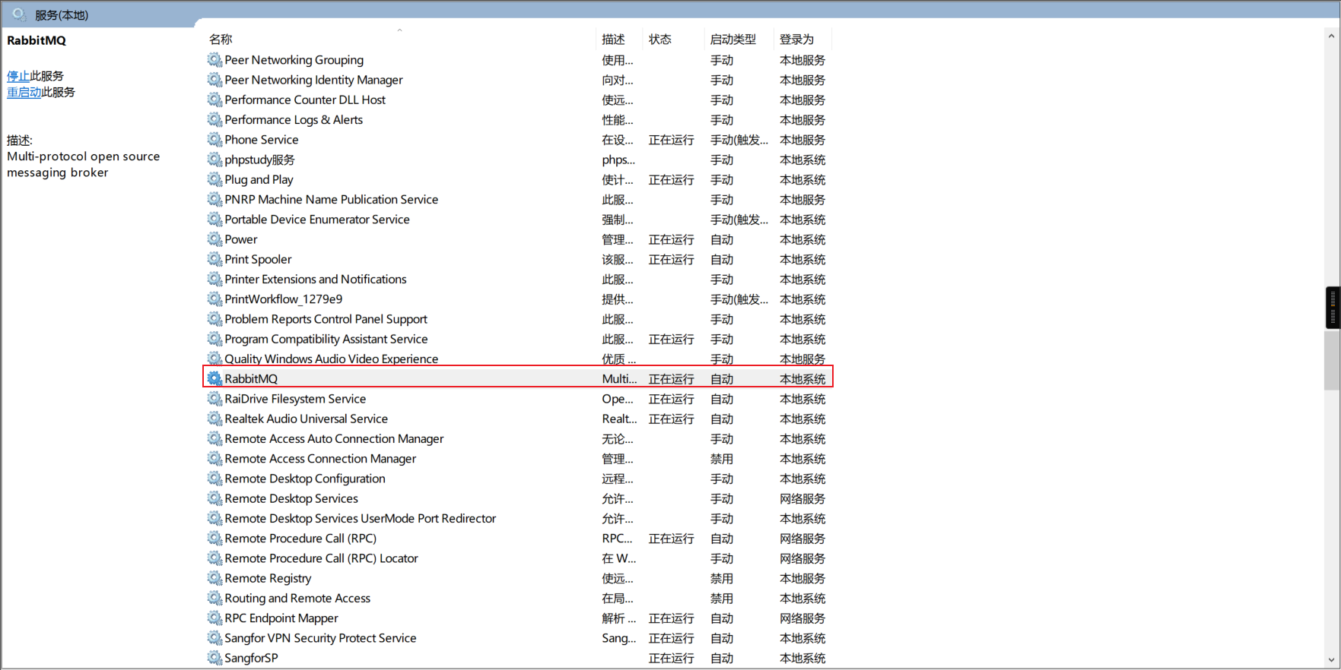Click scrollbar up arrow at top
The height and width of the screenshot is (670, 1341).
[x=1331, y=36]
